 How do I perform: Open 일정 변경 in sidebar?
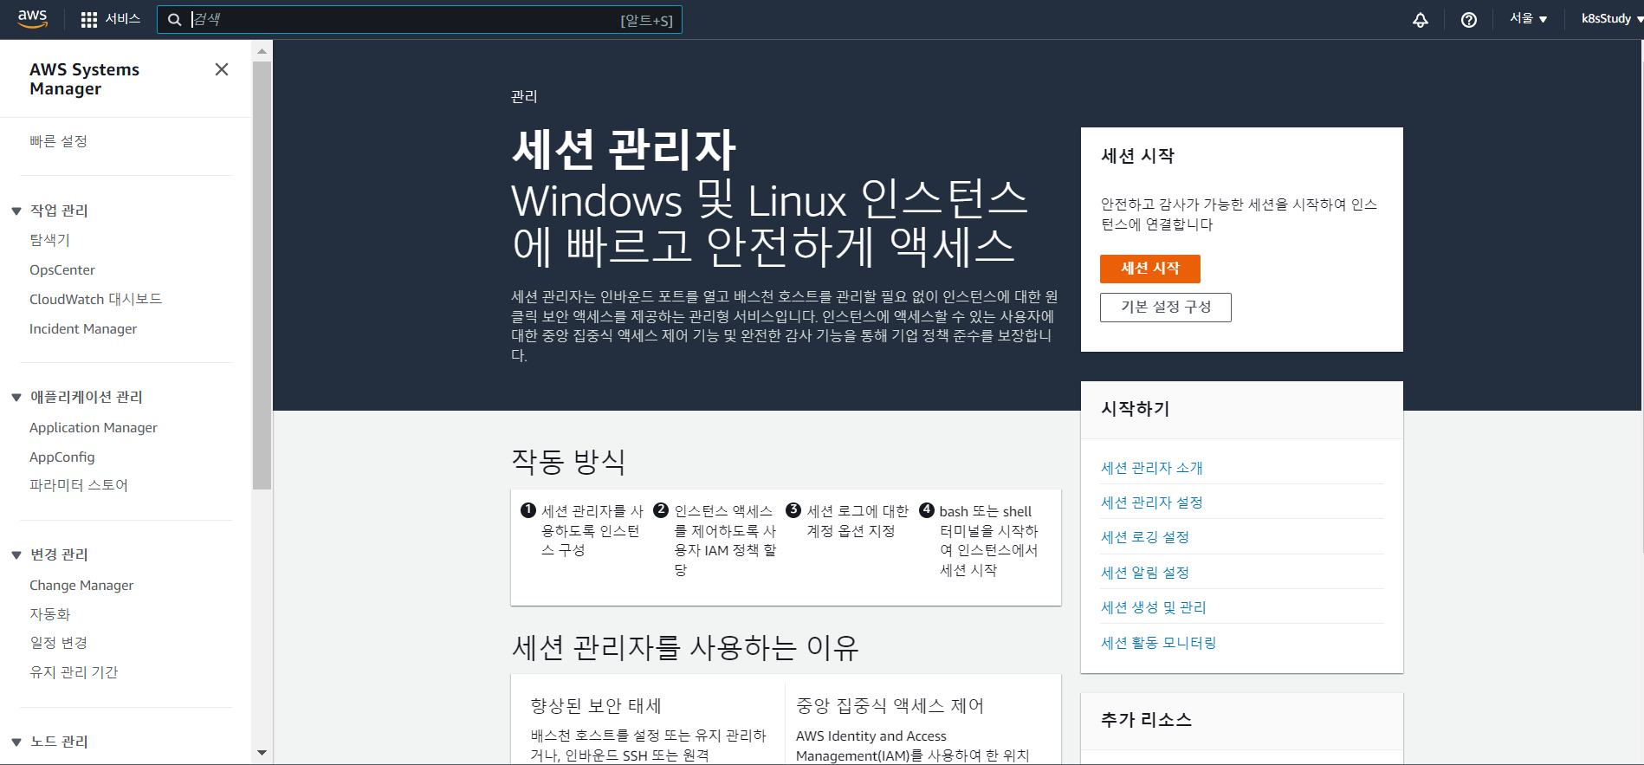58,643
